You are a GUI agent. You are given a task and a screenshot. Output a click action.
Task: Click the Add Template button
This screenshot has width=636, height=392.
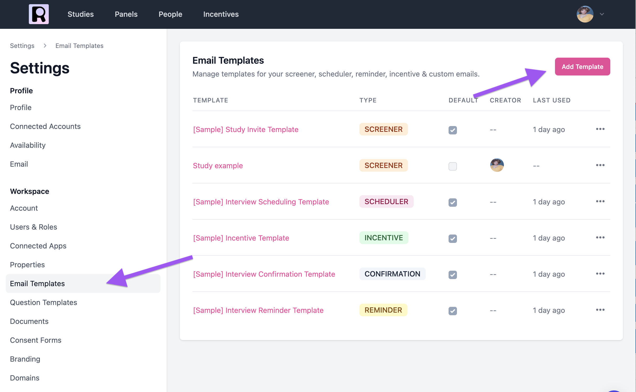582,67
